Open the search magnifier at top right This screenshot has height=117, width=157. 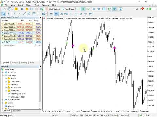click(137, 9)
